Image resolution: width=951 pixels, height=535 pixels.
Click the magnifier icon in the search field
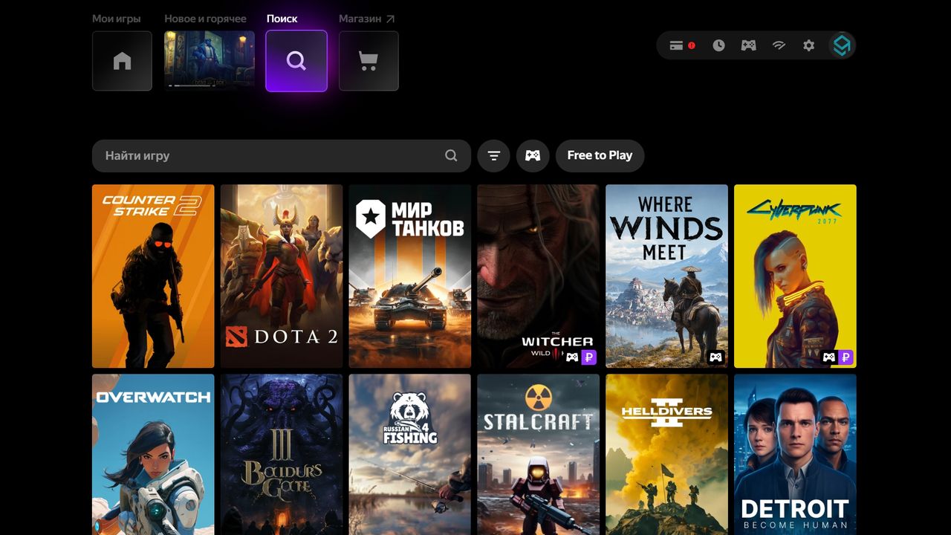(x=451, y=156)
